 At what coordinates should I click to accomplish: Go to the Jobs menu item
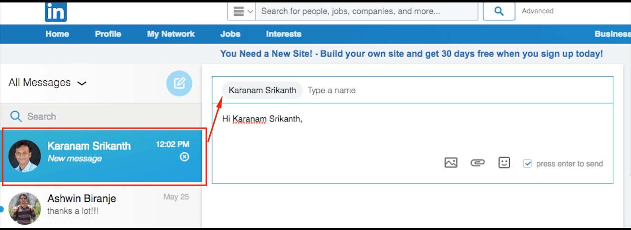tap(230, 34)
